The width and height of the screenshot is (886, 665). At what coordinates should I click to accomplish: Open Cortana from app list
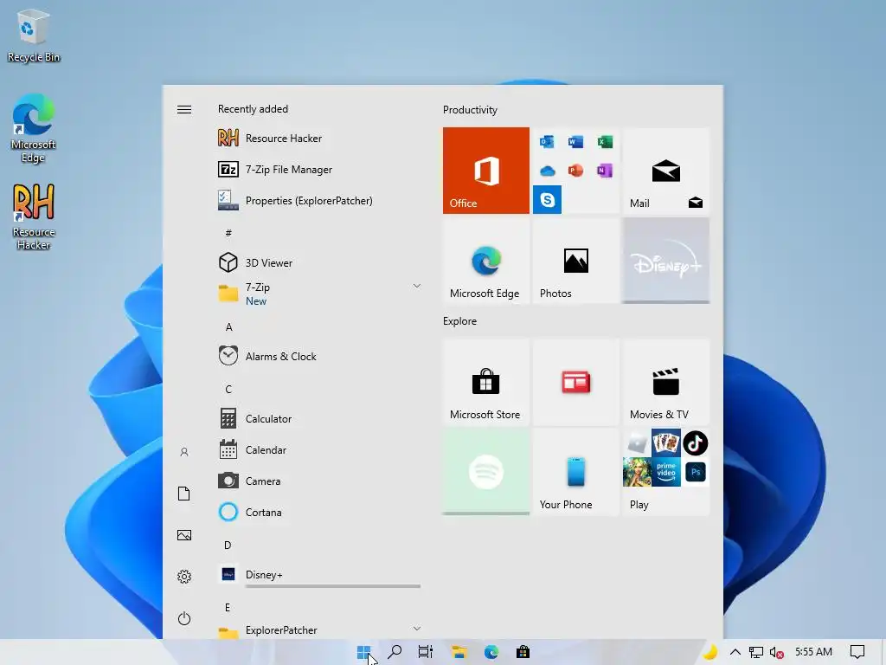pyautogui.click(x=319, y=512)
